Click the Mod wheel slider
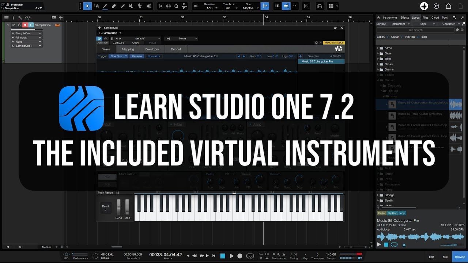468x263 pixels. click(127, 207)
